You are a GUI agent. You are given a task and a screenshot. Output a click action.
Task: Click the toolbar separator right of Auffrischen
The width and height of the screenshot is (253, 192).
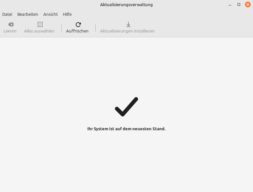tap(95, 28)
